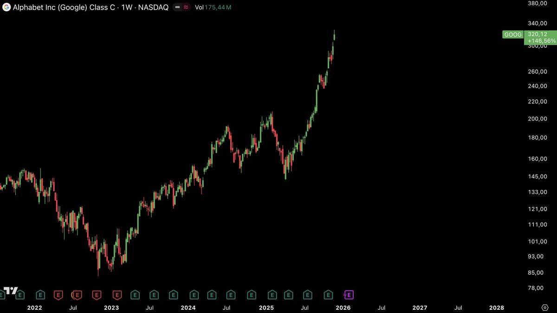The width and height of the screenshot is (557, 313).
Task: Click the 2028 label on the time axis
Action: [x=497, y=307]
